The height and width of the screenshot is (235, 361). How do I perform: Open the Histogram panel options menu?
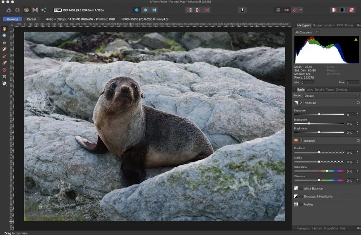click(358, 25)
